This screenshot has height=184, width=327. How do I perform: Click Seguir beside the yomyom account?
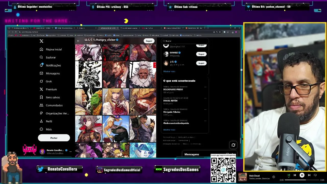pos(201,63)
